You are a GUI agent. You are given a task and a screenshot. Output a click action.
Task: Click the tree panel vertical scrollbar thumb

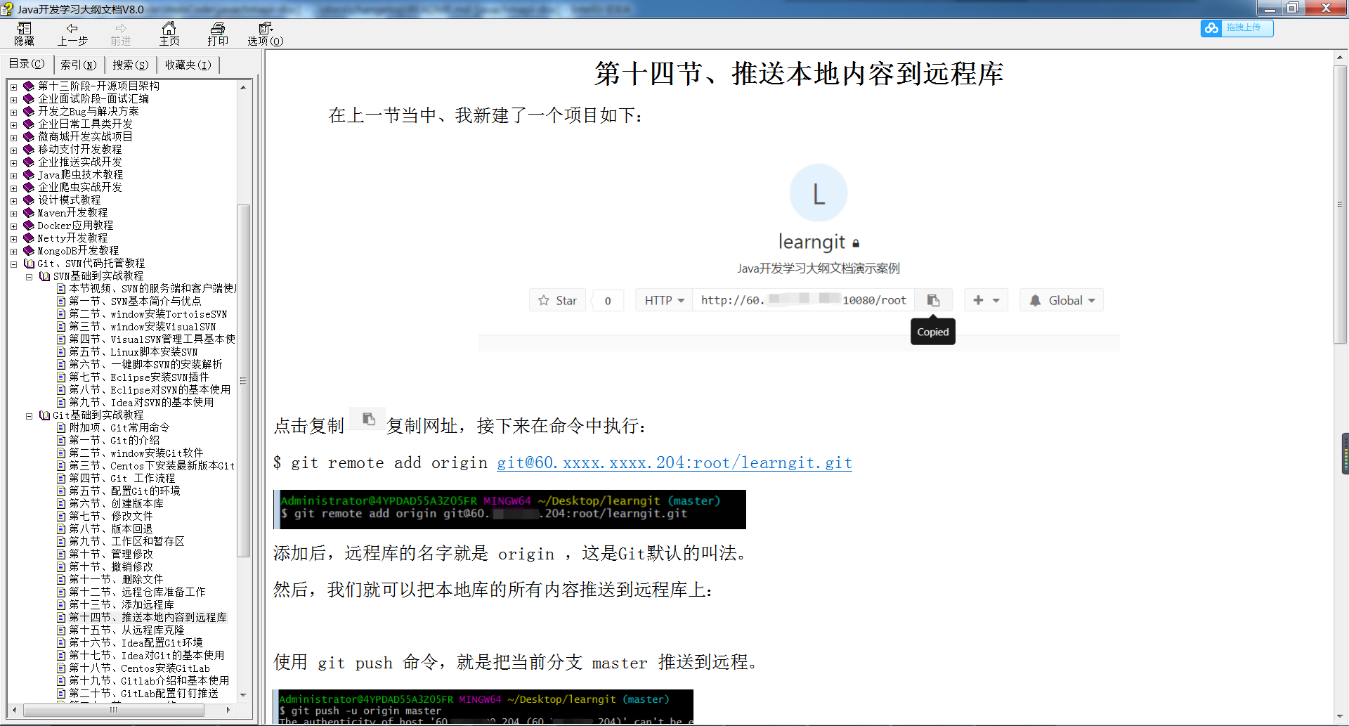[x=243, y=380]
